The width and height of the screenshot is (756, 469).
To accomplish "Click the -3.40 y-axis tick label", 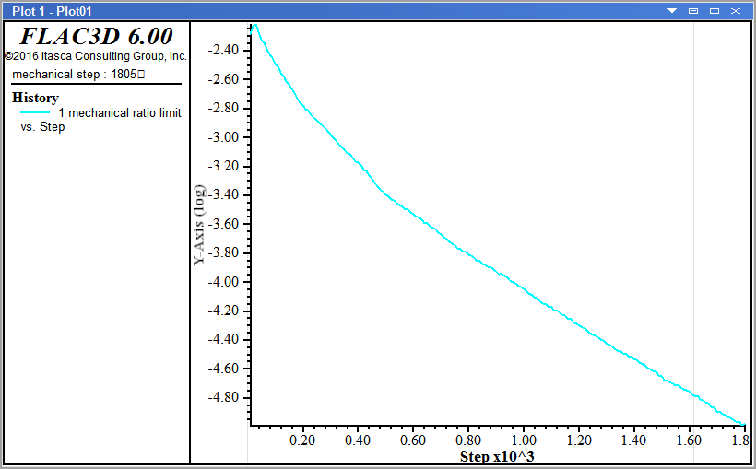I will click(223, 194).
